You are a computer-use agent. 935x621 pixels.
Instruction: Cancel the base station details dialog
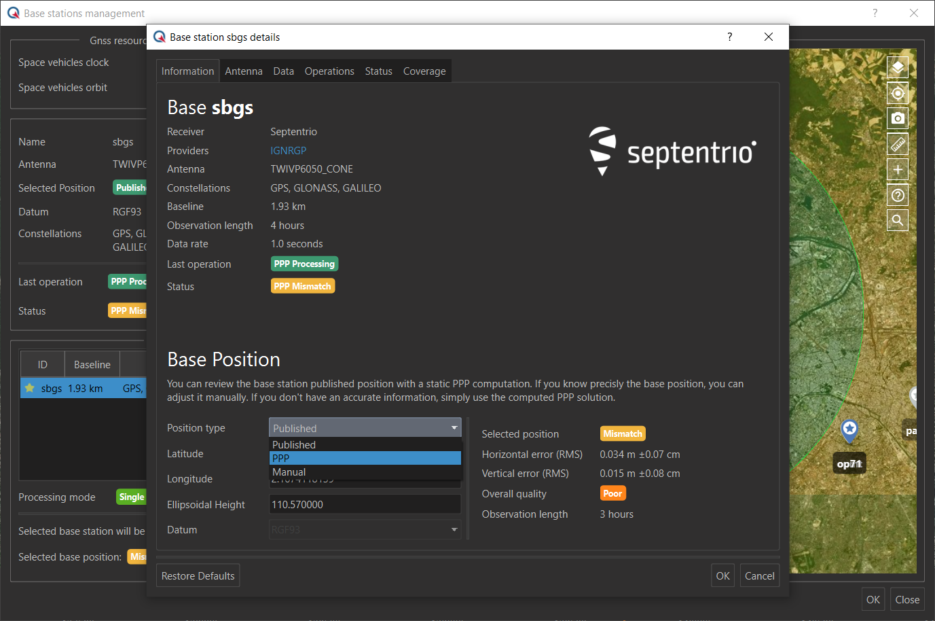759,575
